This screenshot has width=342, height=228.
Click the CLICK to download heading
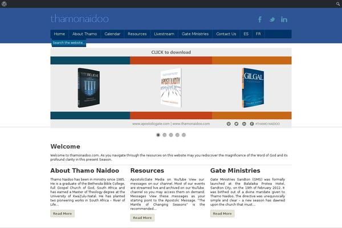click(x=171, y=52)
